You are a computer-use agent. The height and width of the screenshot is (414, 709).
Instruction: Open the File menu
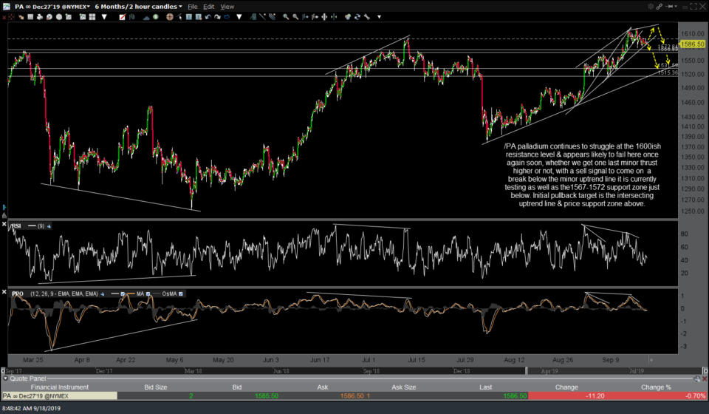[193, 6]
